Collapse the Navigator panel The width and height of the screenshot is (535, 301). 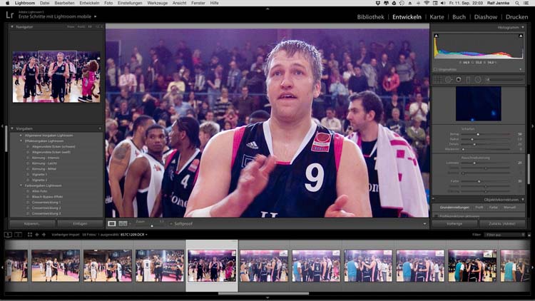[12, 26]
